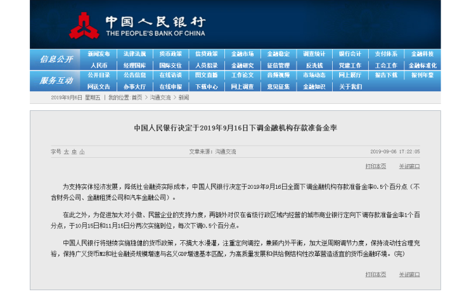Click the 文章来源：沟通交流 label
469x294 pixels.
[x=212, y=151]
